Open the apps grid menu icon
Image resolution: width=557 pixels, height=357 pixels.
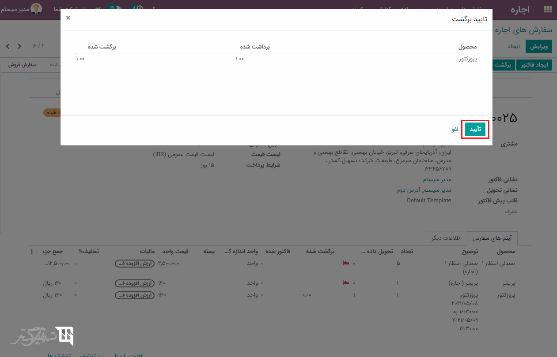pos(548,9)
